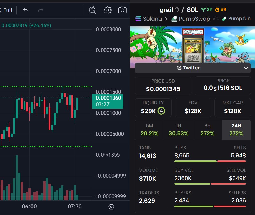Click the liquidity lock icon
The height and width of the screenshot is (215, 255).
pyautogui.click(x=161, y=111)
